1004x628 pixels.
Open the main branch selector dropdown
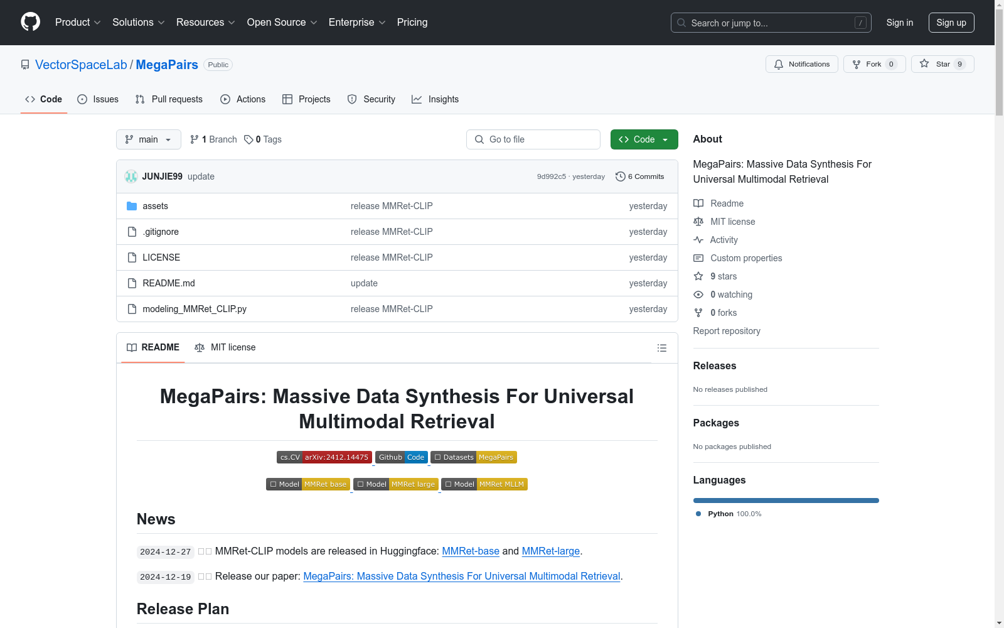tap(149, 139)
